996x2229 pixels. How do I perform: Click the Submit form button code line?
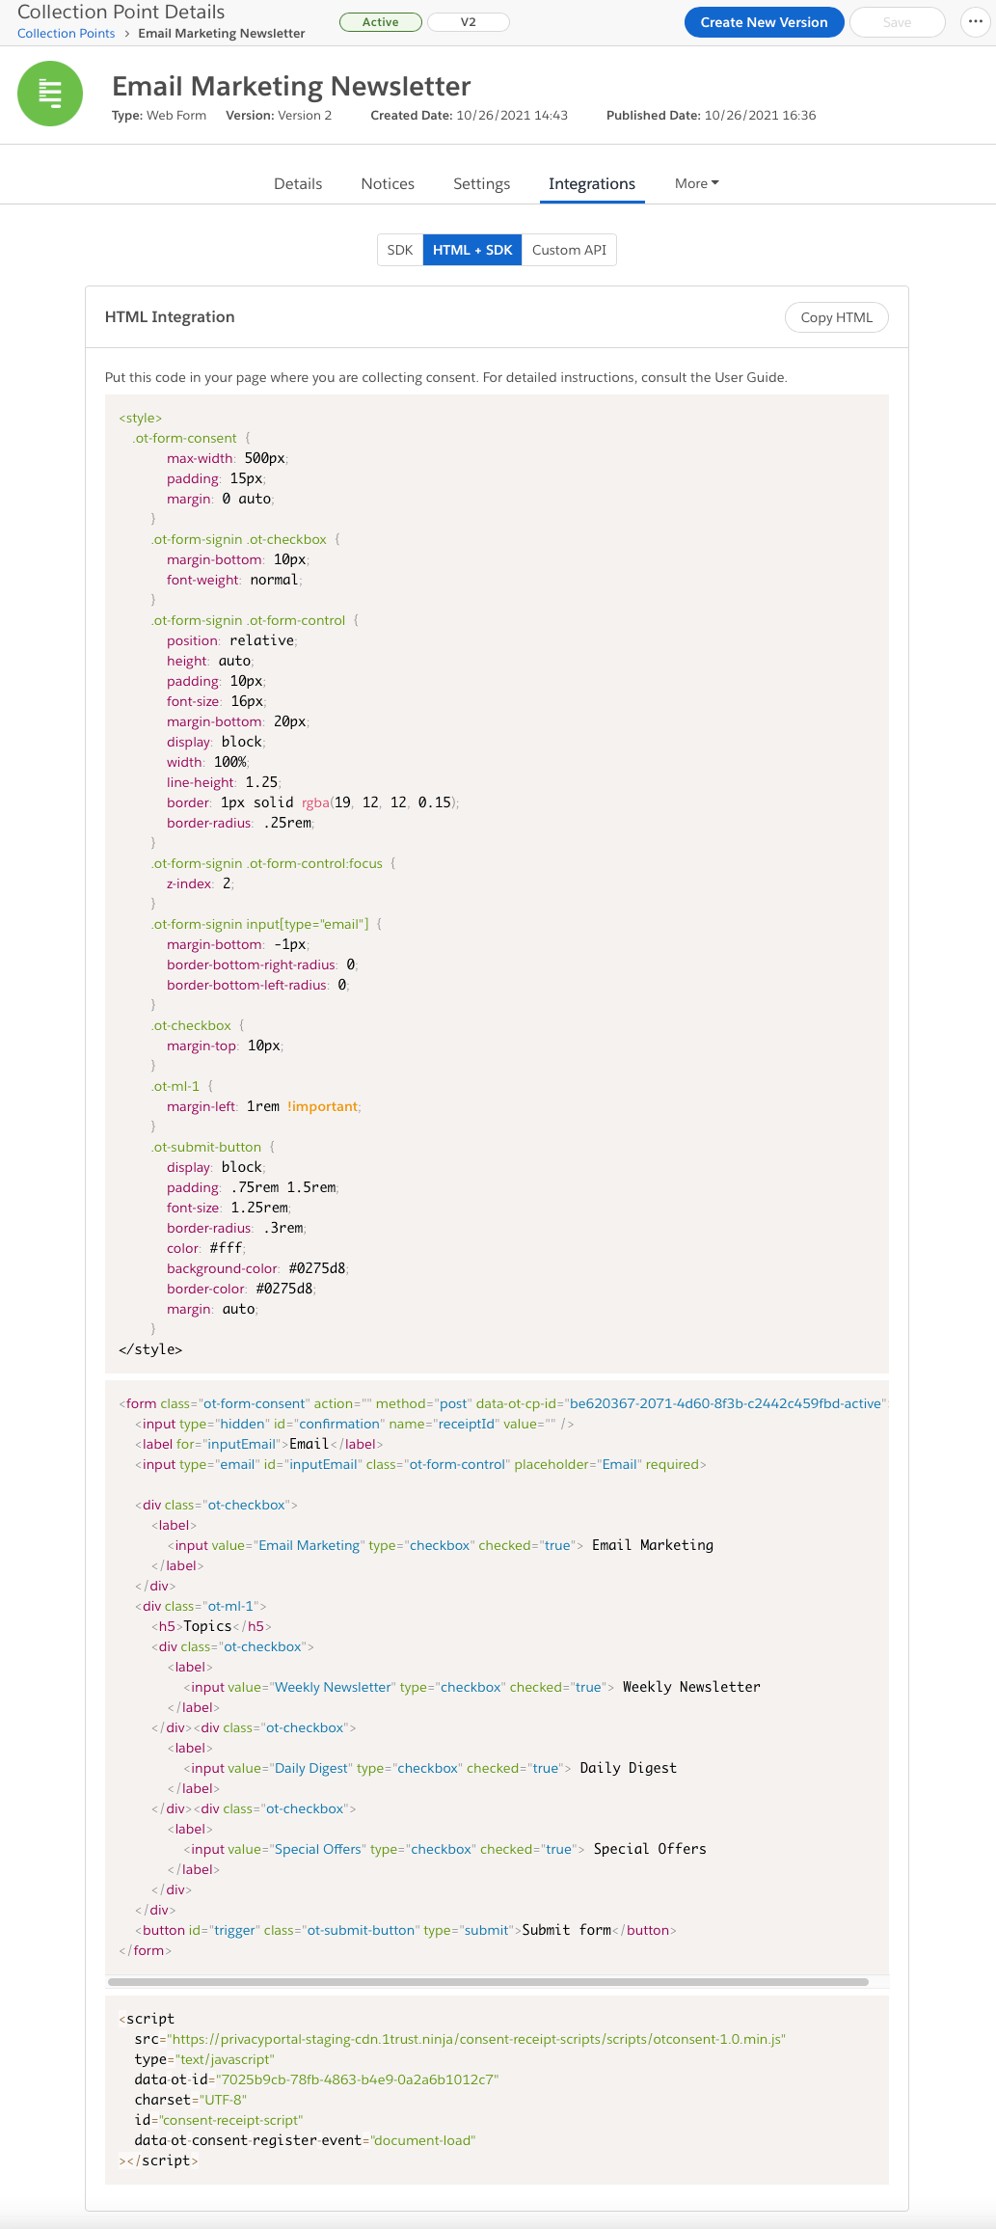406,1930
